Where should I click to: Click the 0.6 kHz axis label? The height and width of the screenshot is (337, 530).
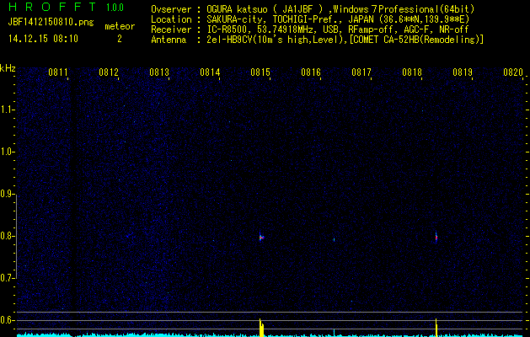pyautogui.click(x=7, y=320)
